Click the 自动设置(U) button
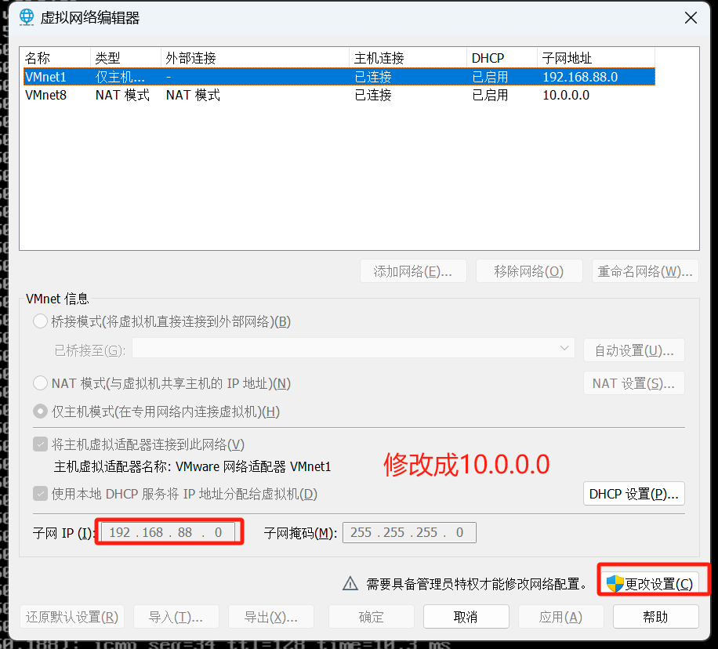The width and height of the screenshot is (718, 649). coord(634,350)
